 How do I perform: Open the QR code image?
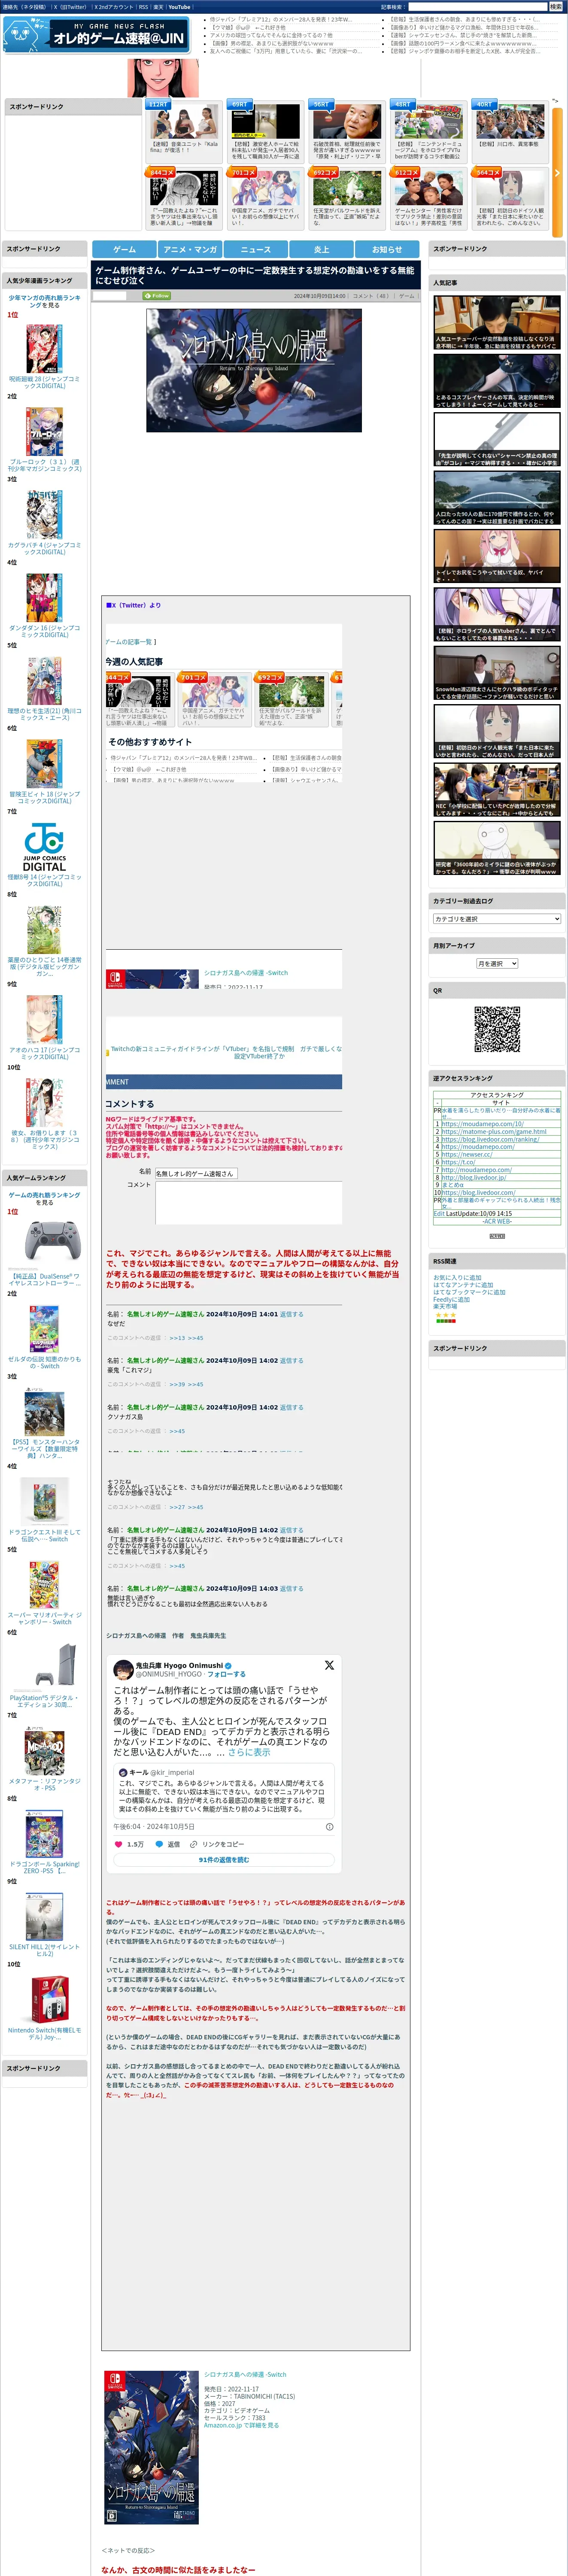tap(497, 1029)
